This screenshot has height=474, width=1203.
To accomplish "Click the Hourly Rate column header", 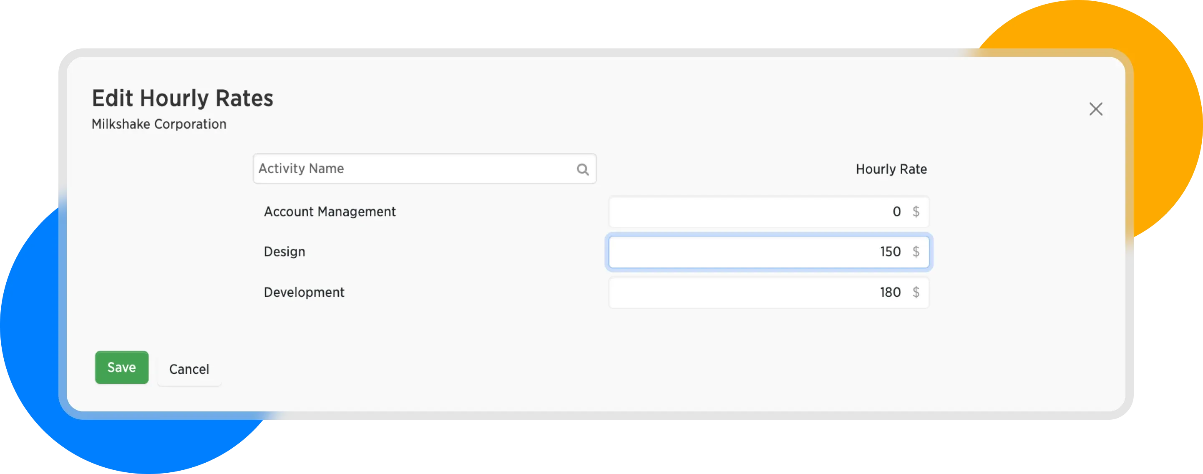I will pos(891,169).
